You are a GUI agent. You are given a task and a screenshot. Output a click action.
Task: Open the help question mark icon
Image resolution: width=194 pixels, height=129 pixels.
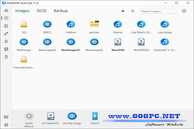(x=184, y=11)
